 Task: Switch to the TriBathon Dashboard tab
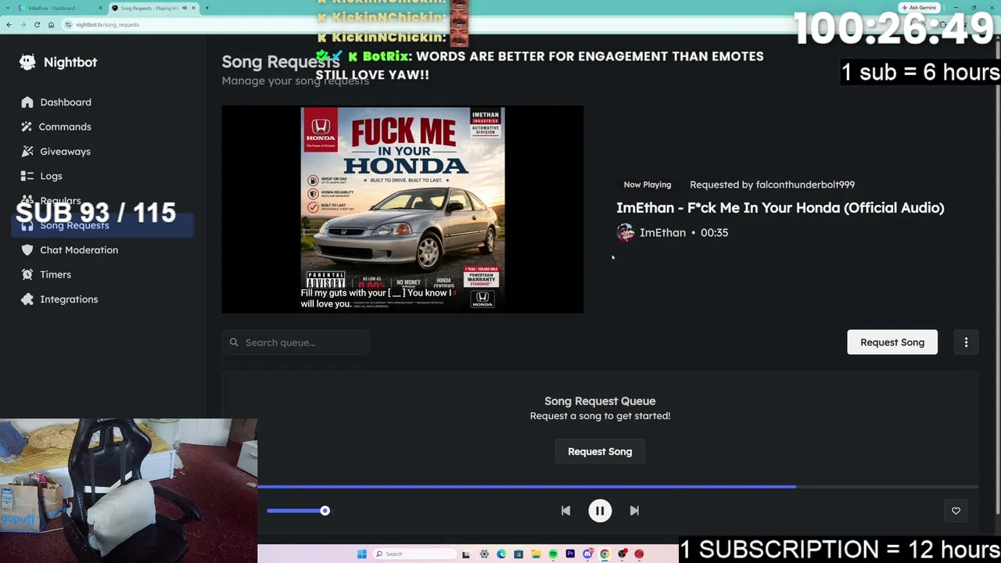59,8
